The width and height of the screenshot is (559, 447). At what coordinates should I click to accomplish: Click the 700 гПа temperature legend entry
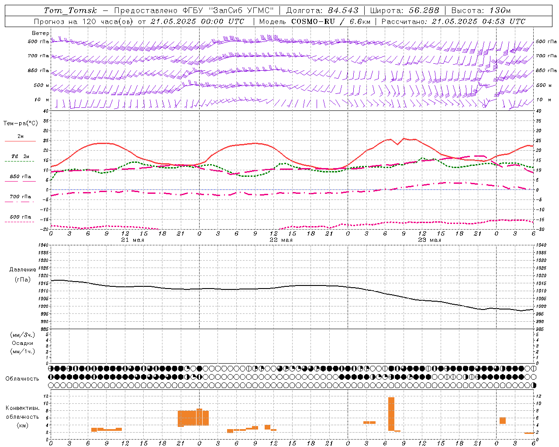tap(20, 197)
